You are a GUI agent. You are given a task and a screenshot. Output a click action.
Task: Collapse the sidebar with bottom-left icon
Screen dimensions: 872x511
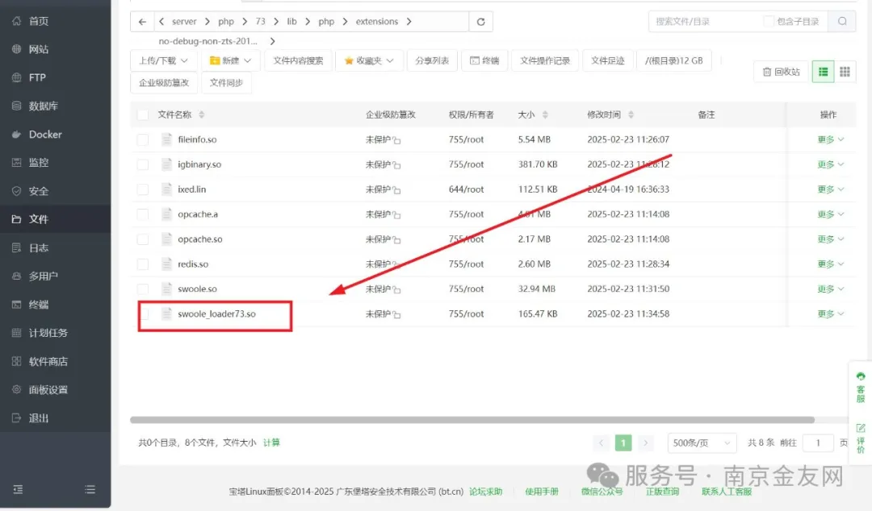click(18, 489)
